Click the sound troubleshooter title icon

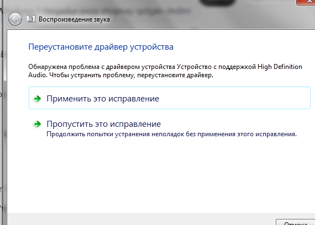pos(31,19)
